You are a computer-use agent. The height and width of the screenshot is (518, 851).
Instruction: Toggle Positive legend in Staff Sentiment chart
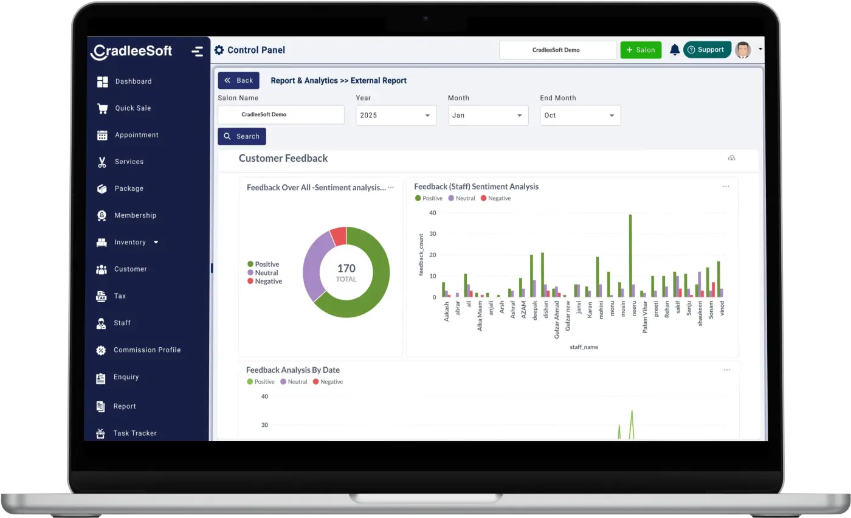pos(429,198)
